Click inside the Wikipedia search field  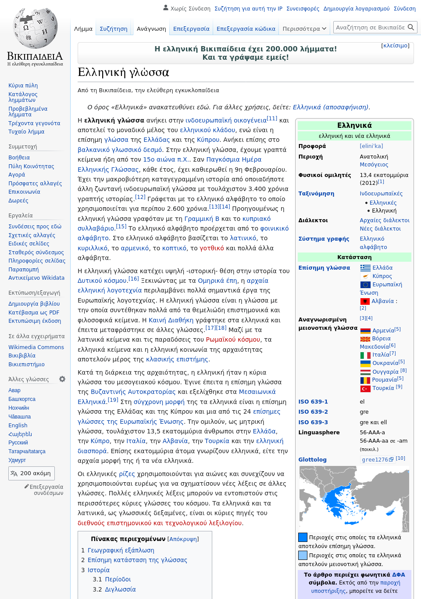click(x=370, y=27)
